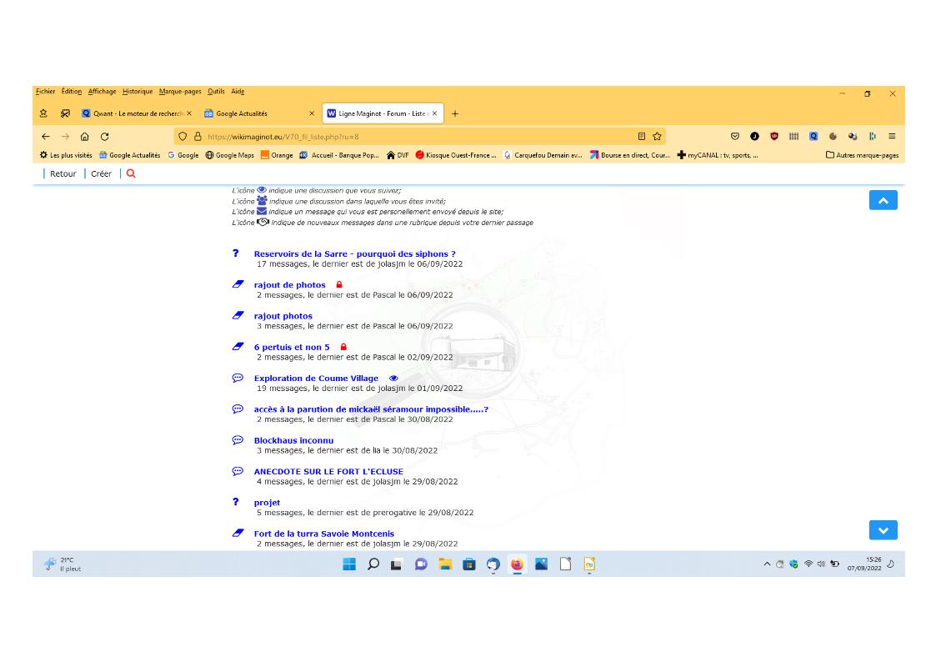Image resolution: width=936 pixels, height=662 pixels.
Task: Open the Blockhaus inconnu discussion
Action: [x=293, y=440]
